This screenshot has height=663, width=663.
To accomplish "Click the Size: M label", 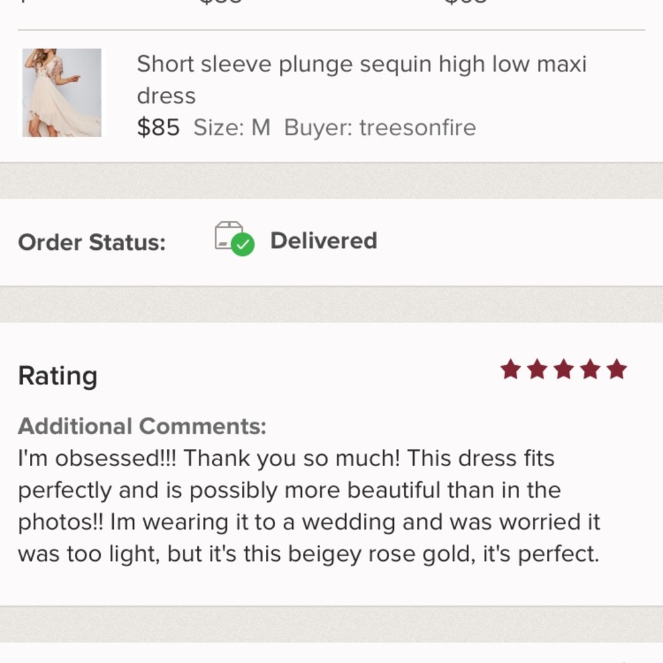I will [231, 127].
